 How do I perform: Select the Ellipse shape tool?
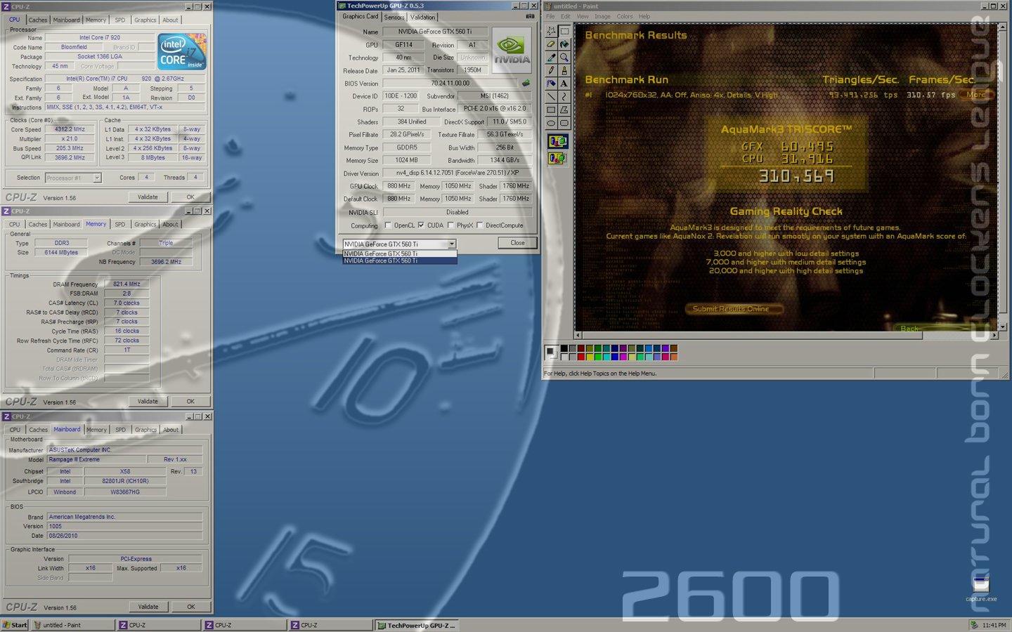coord(551,123)
